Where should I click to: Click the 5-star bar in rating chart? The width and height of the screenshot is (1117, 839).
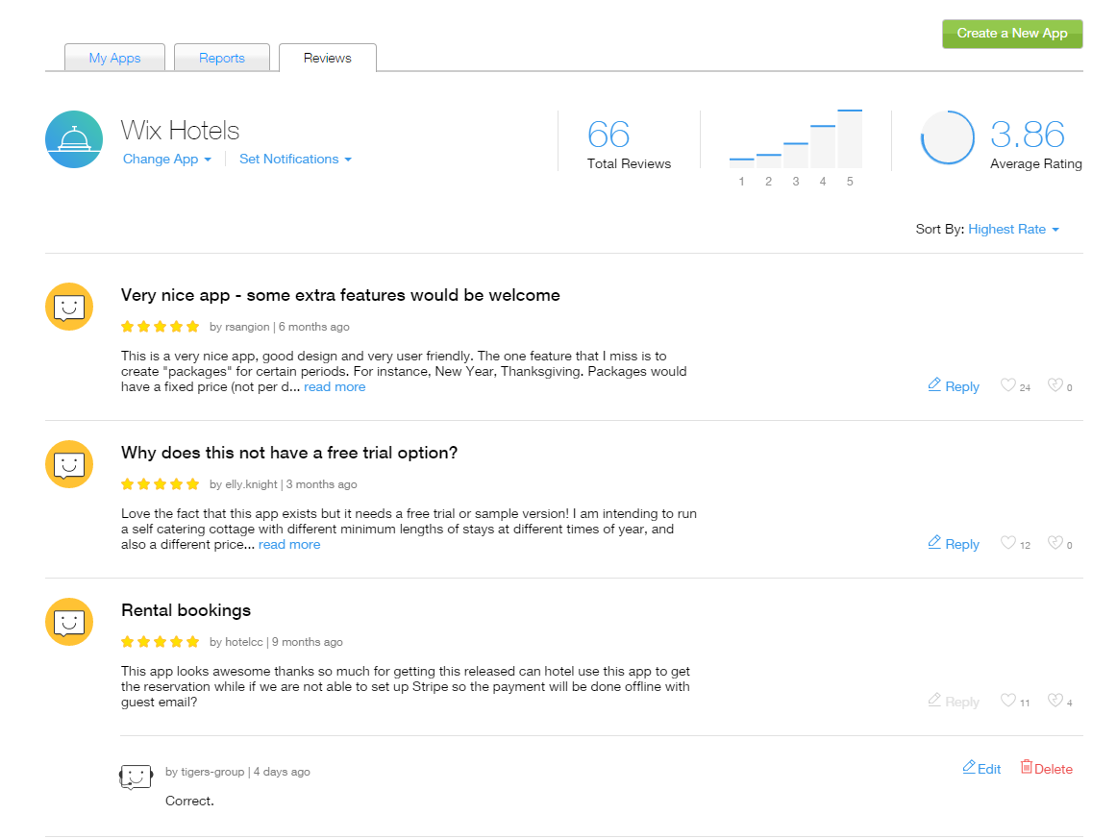(x=850, y=139)
